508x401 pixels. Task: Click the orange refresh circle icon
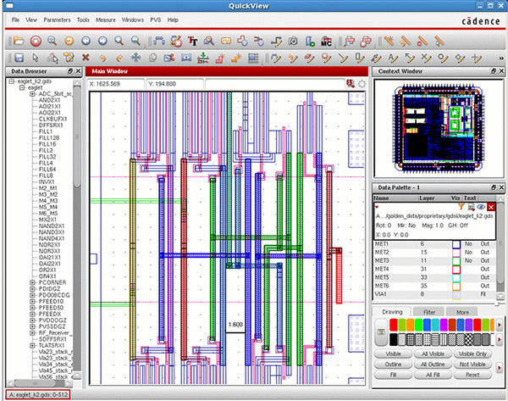69,41
